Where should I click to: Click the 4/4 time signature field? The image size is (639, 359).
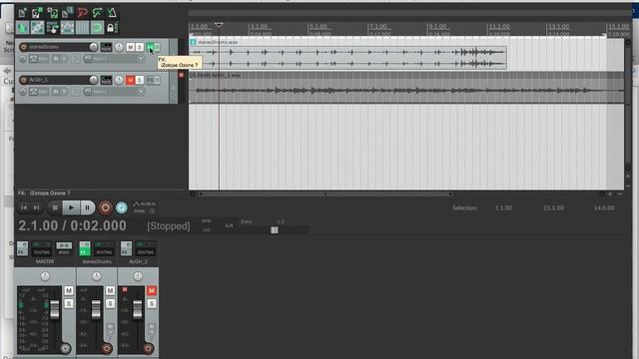pyautogui.click(x=229, y=225)
